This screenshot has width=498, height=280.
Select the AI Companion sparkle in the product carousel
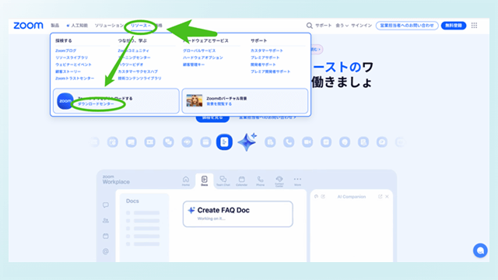pos(247,142)
